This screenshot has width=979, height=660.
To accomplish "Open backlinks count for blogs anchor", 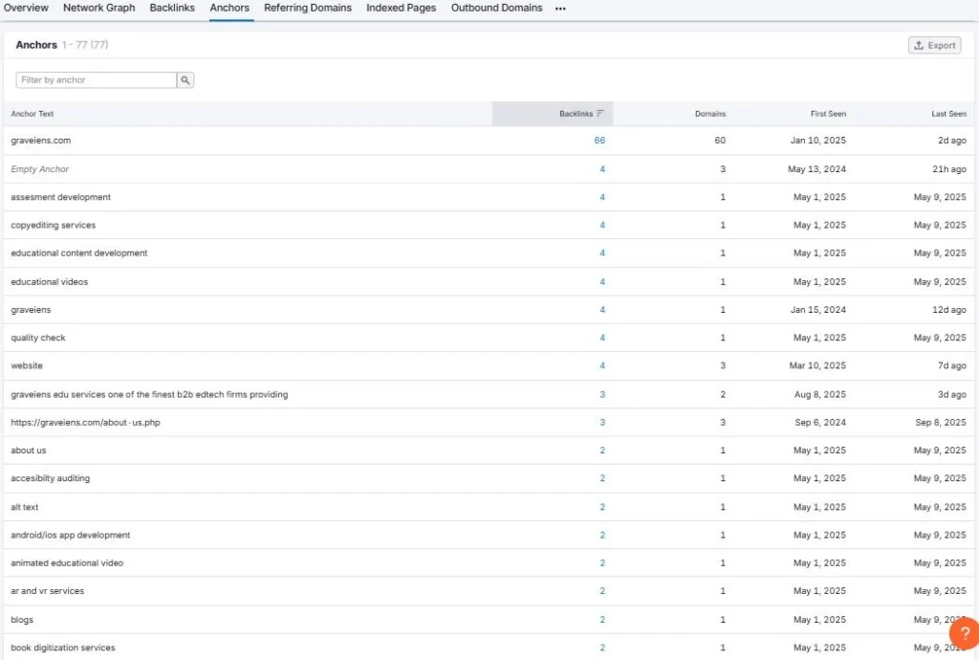I will tap(602, 620).
